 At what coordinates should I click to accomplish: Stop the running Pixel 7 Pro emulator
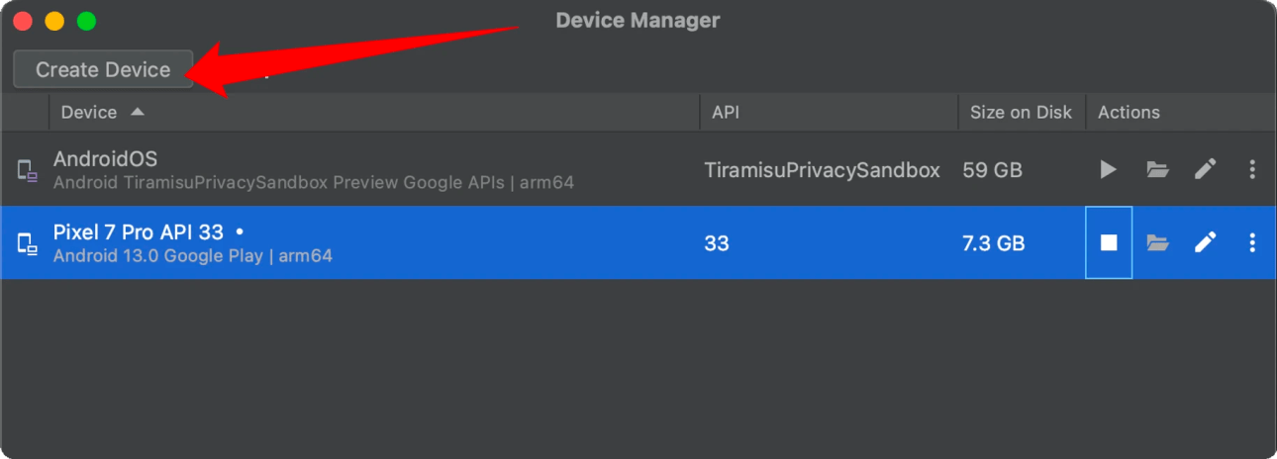[x=1109, y=242]
